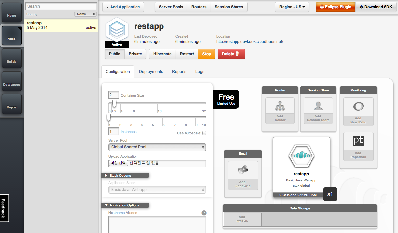Click the Papertrail pt icon
Image resolution: width=398 pixels, height=233 pixels.
(x=358, y=141)
